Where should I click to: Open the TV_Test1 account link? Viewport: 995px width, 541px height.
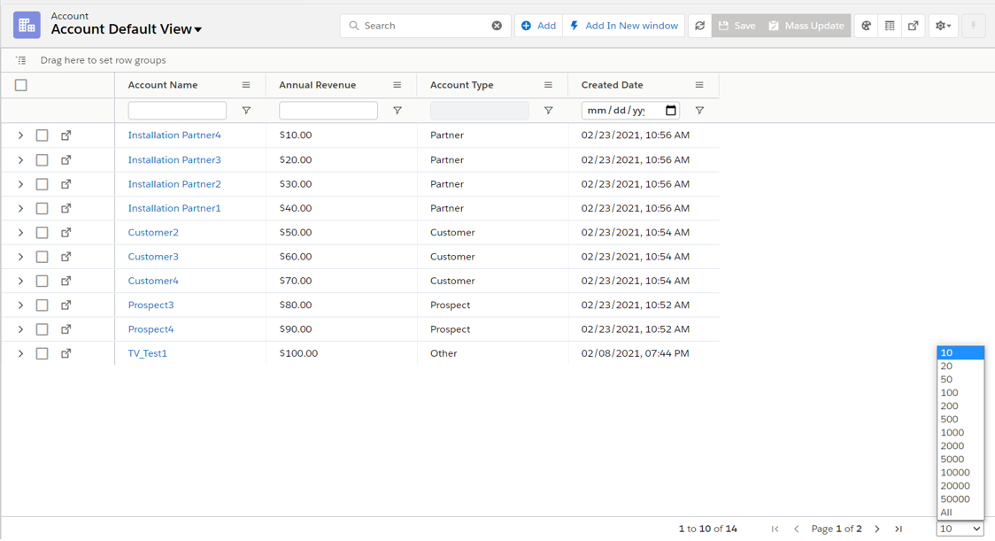point(148,353)
